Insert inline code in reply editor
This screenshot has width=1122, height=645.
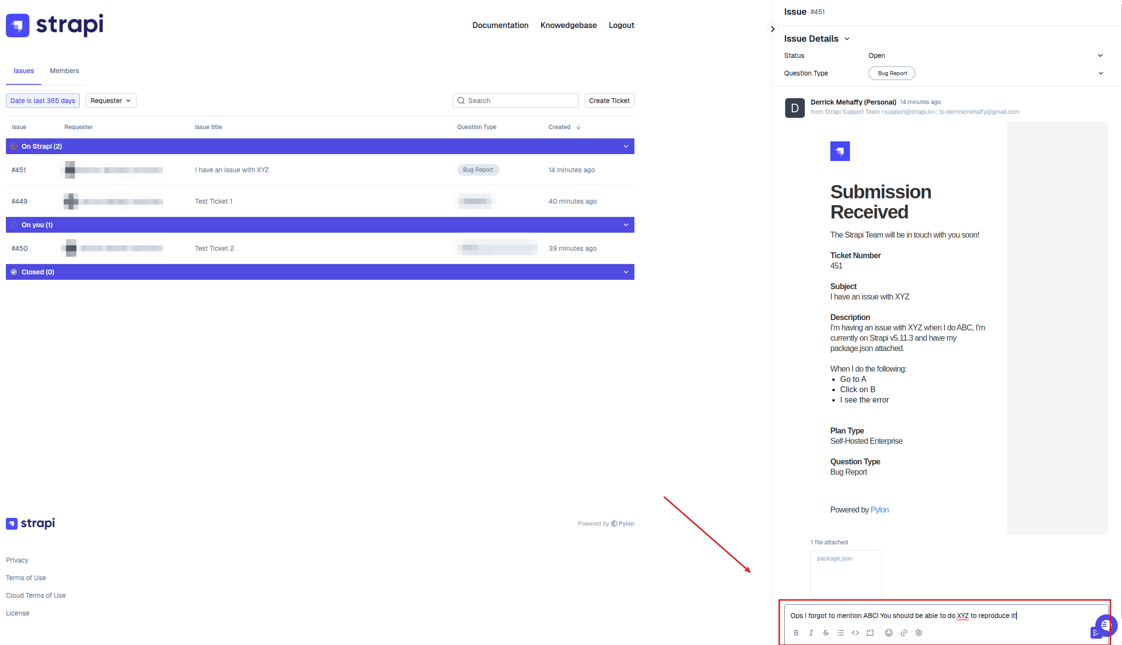click(x=855, y=633)
